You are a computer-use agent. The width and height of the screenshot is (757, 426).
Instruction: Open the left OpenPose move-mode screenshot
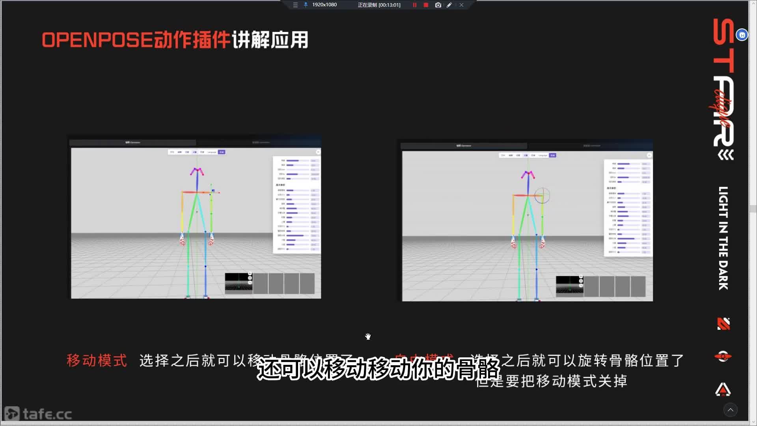point(194,217)
